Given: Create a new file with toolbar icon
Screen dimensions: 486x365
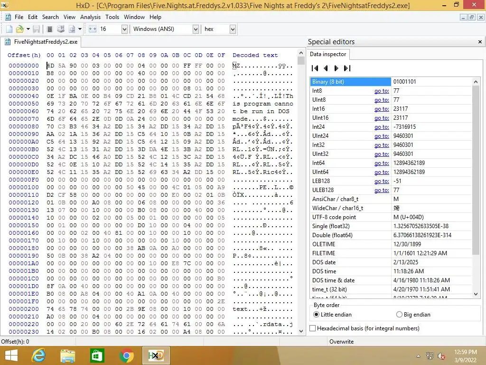Looking at the screenshot, I should tap(9, 29).
